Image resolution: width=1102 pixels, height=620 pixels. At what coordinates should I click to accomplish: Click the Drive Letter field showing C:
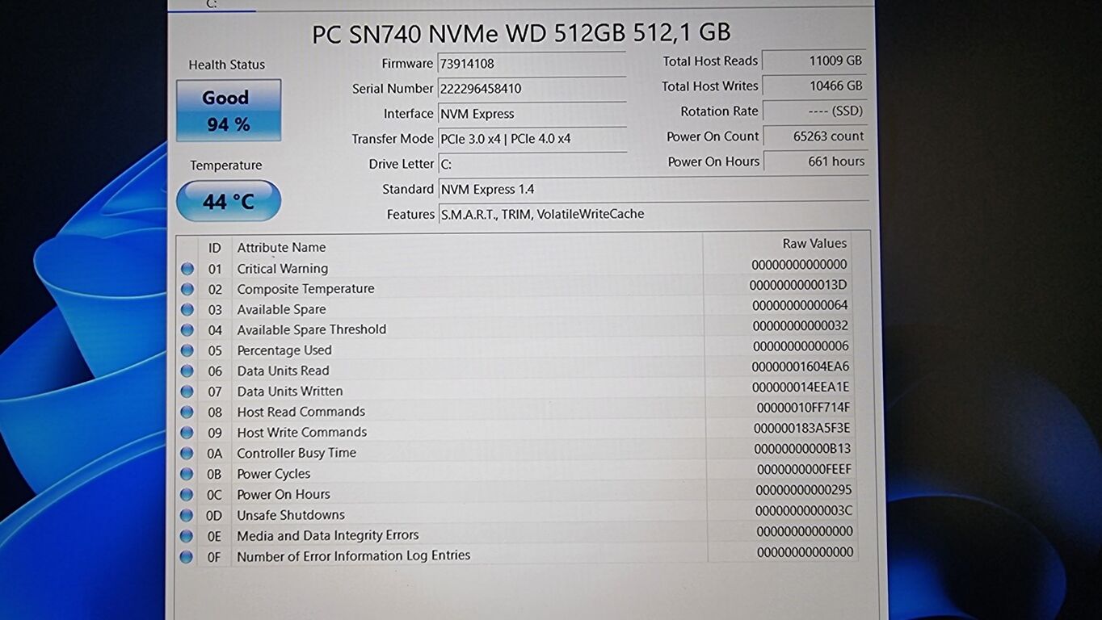[532, 164]
